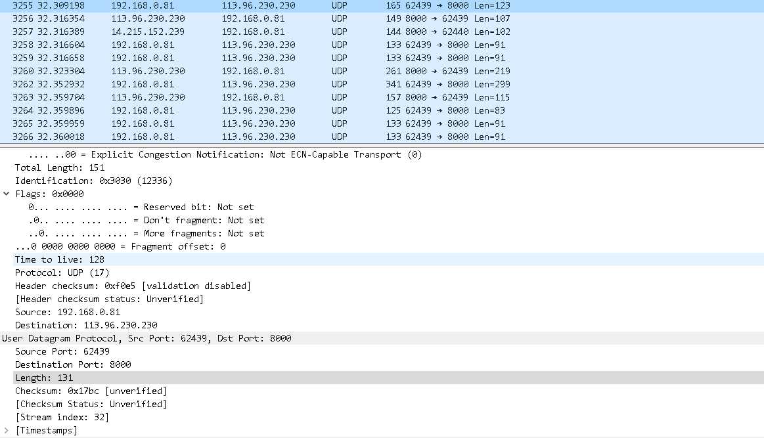Select the Reserved bit: Not set line
764x438 pixels.
coord(141,207)
